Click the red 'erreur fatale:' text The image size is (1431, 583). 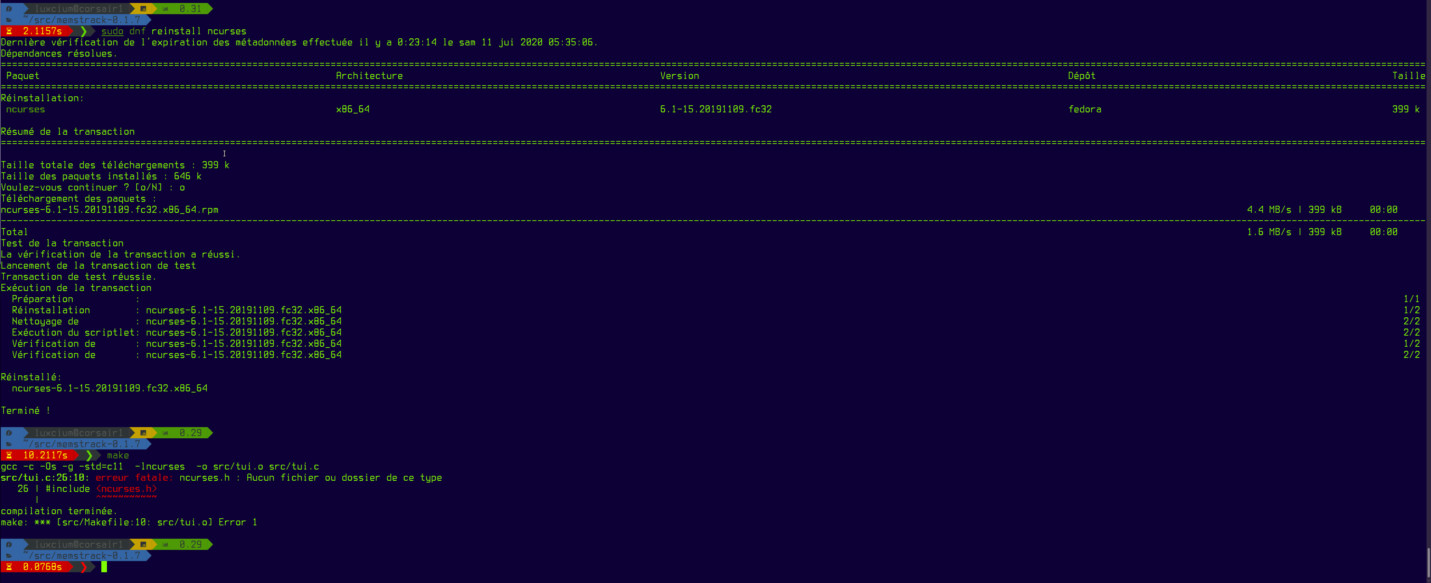[x=134, y=477]
